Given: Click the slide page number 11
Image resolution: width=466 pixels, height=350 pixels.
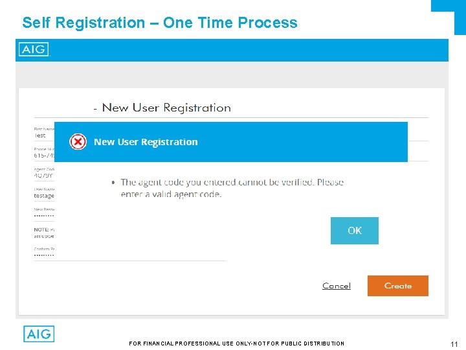Looking at the screenshot, I should 454,344.
